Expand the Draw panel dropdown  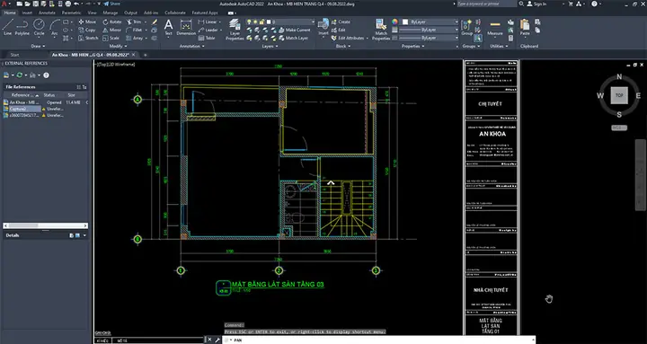[x=39, y=46]
